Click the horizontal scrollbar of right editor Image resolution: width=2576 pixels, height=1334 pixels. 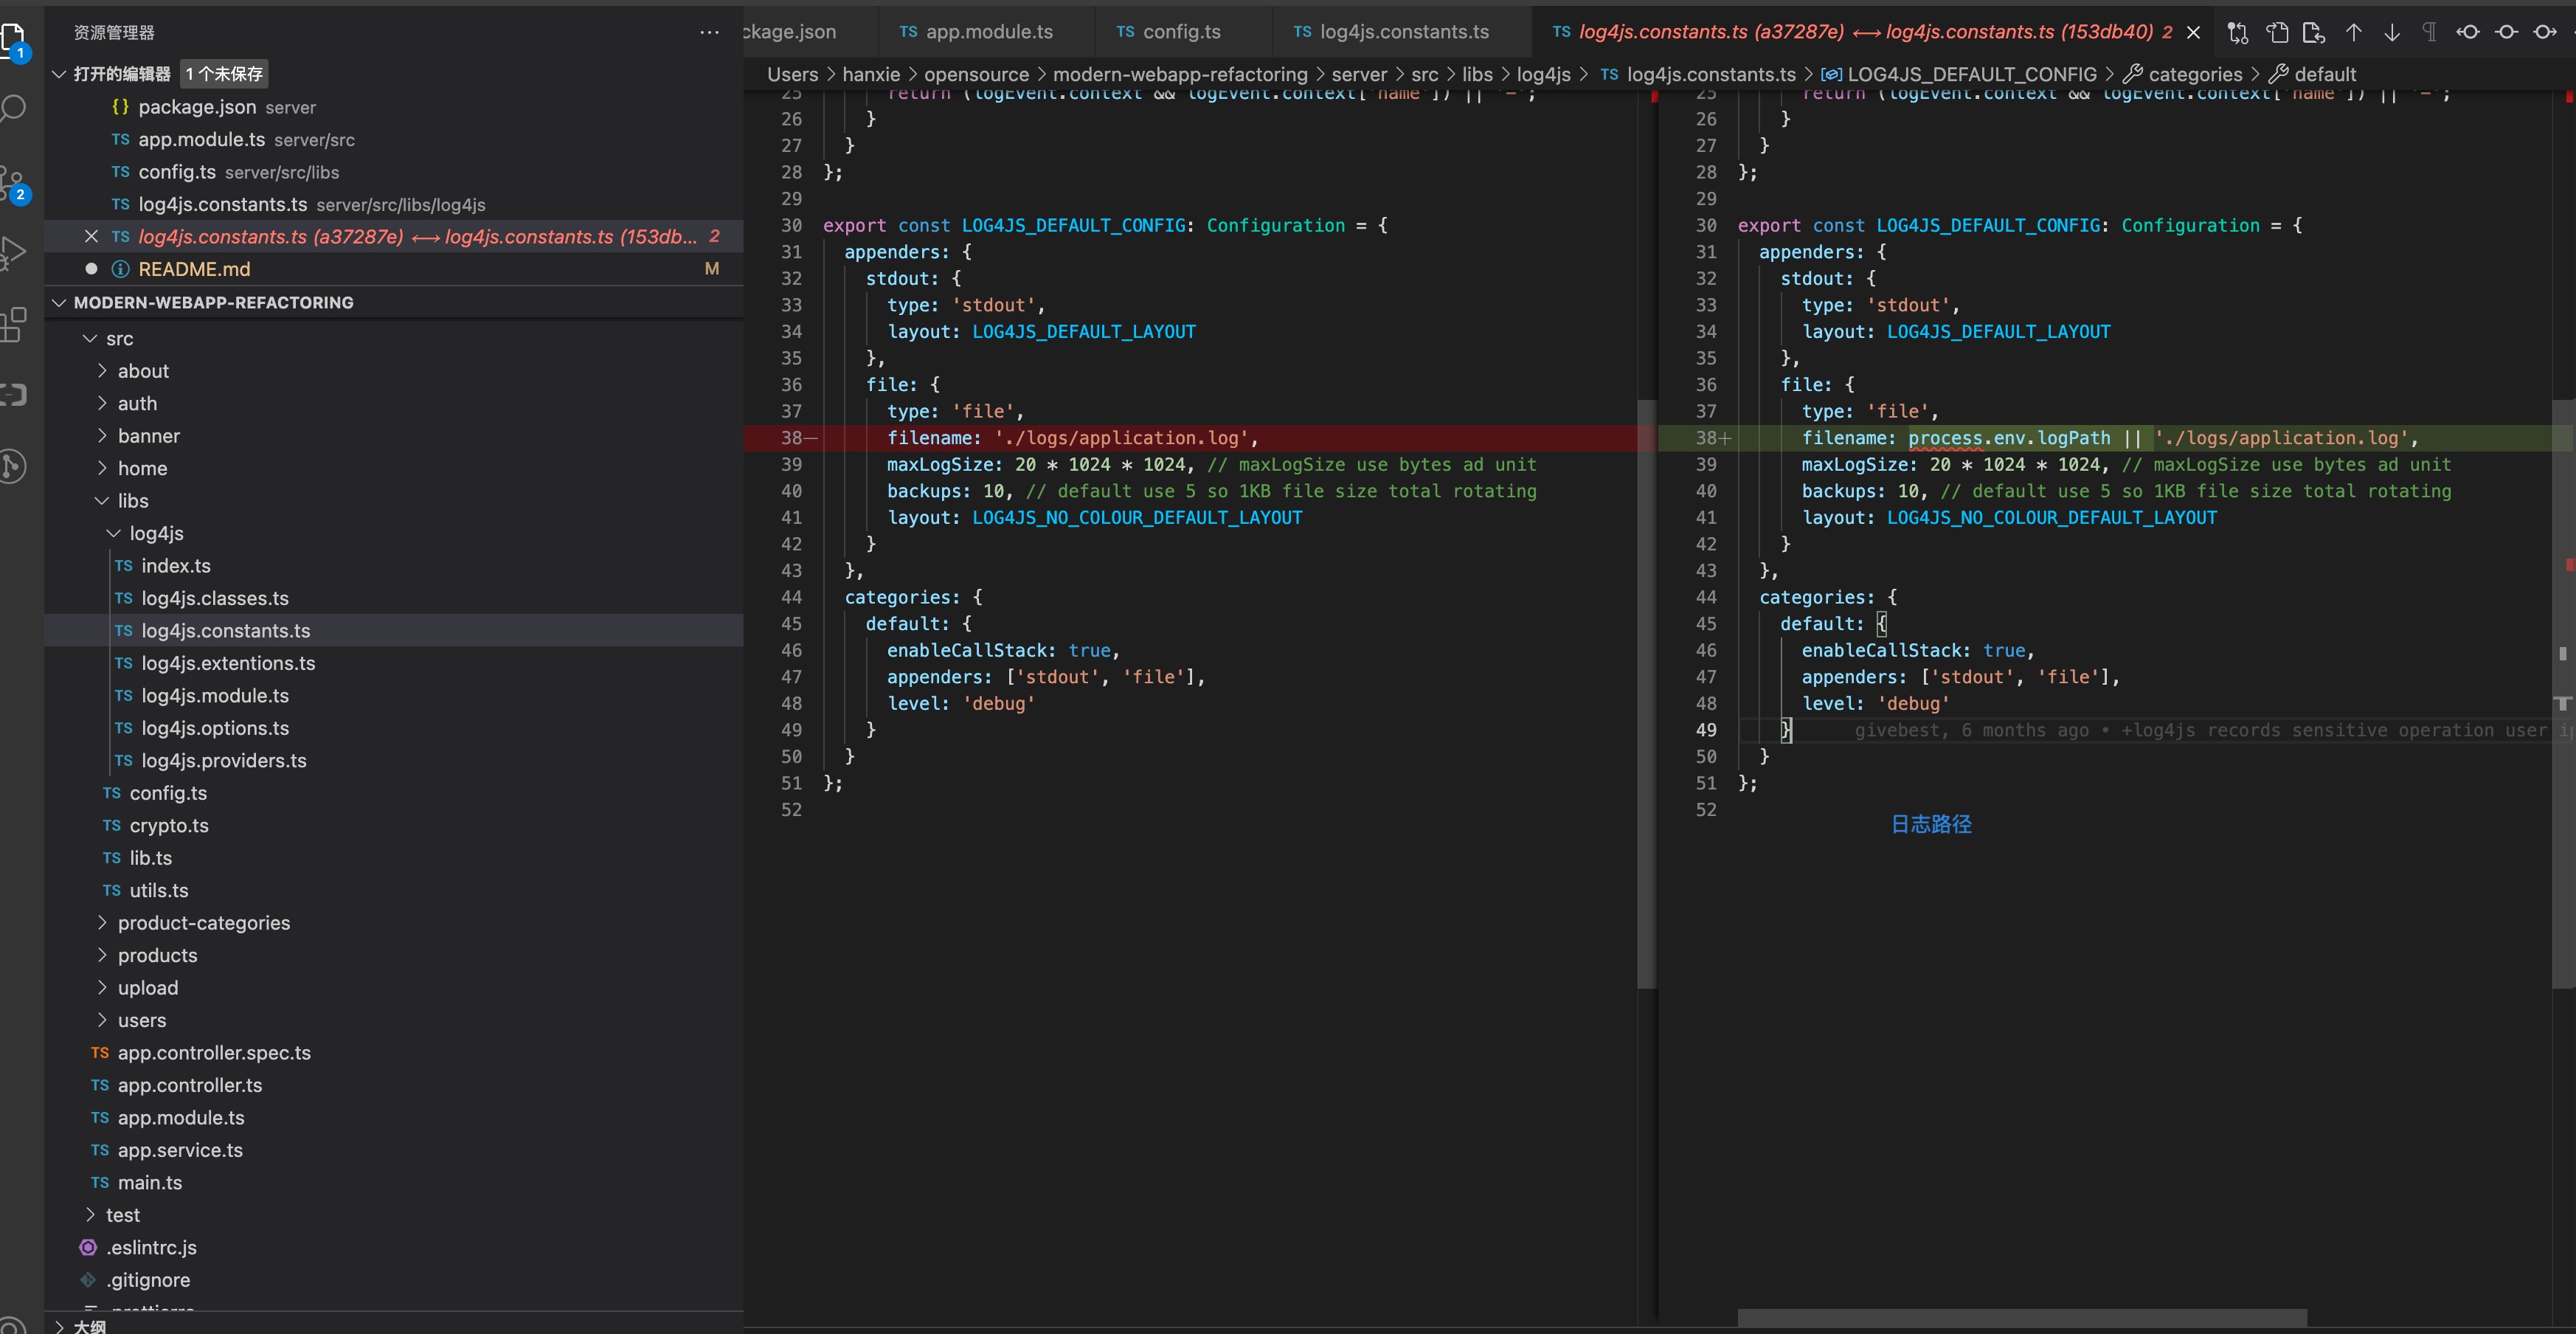pos(2021,1318)
